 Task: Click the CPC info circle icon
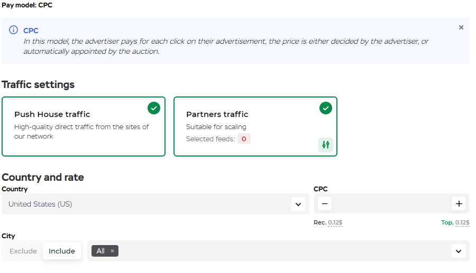14,30
